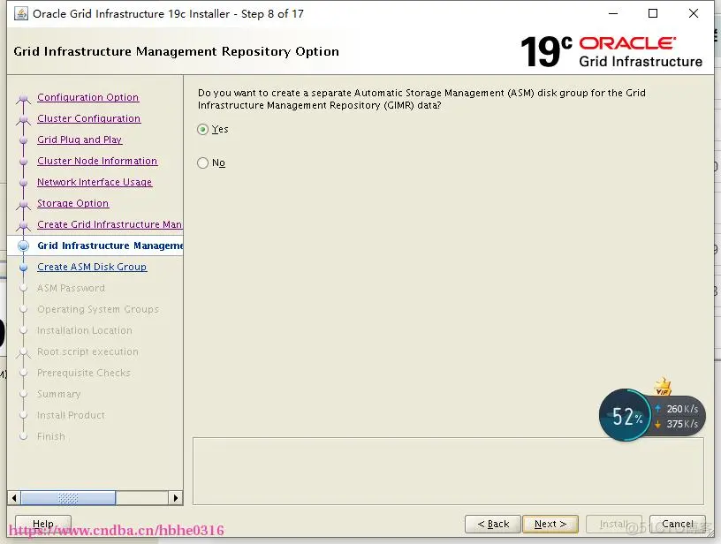
Task: Select the No radio button
Action: [203, 163]
